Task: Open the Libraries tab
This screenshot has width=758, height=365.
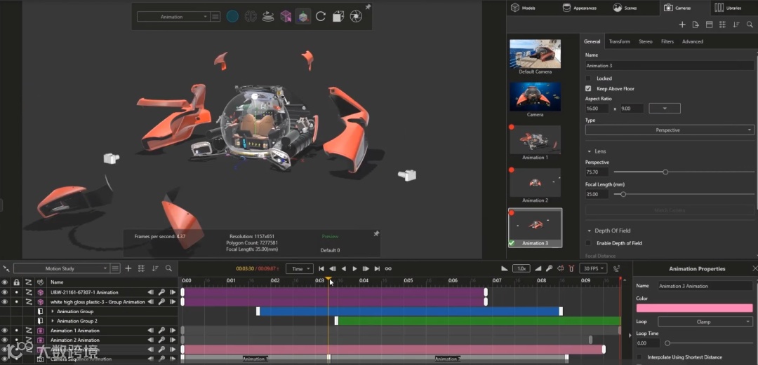Action: (728, 8)
